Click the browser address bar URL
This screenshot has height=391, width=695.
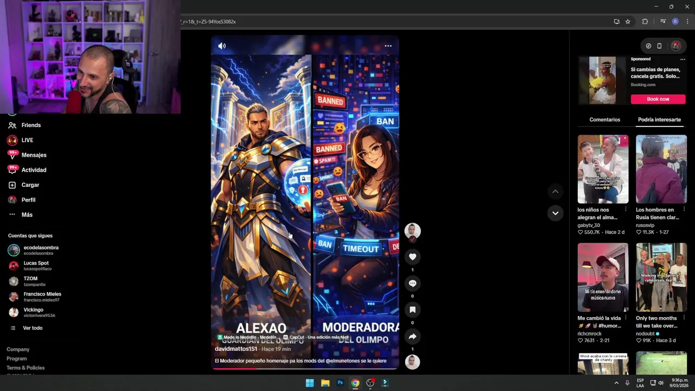tap(209, 22)
